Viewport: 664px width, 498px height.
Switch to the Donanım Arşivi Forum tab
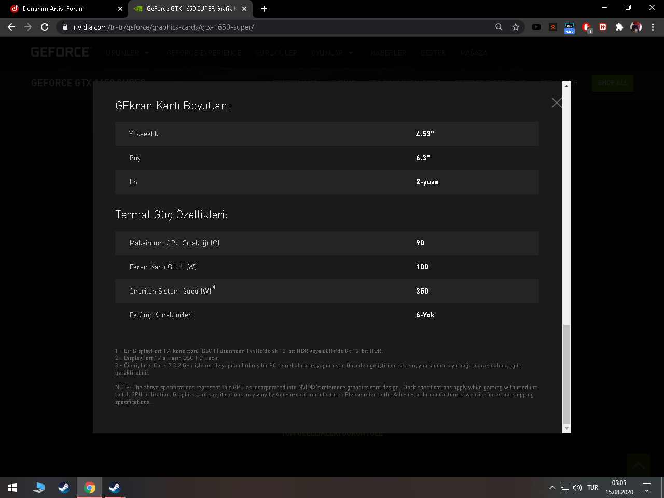[x=65, y=9]
